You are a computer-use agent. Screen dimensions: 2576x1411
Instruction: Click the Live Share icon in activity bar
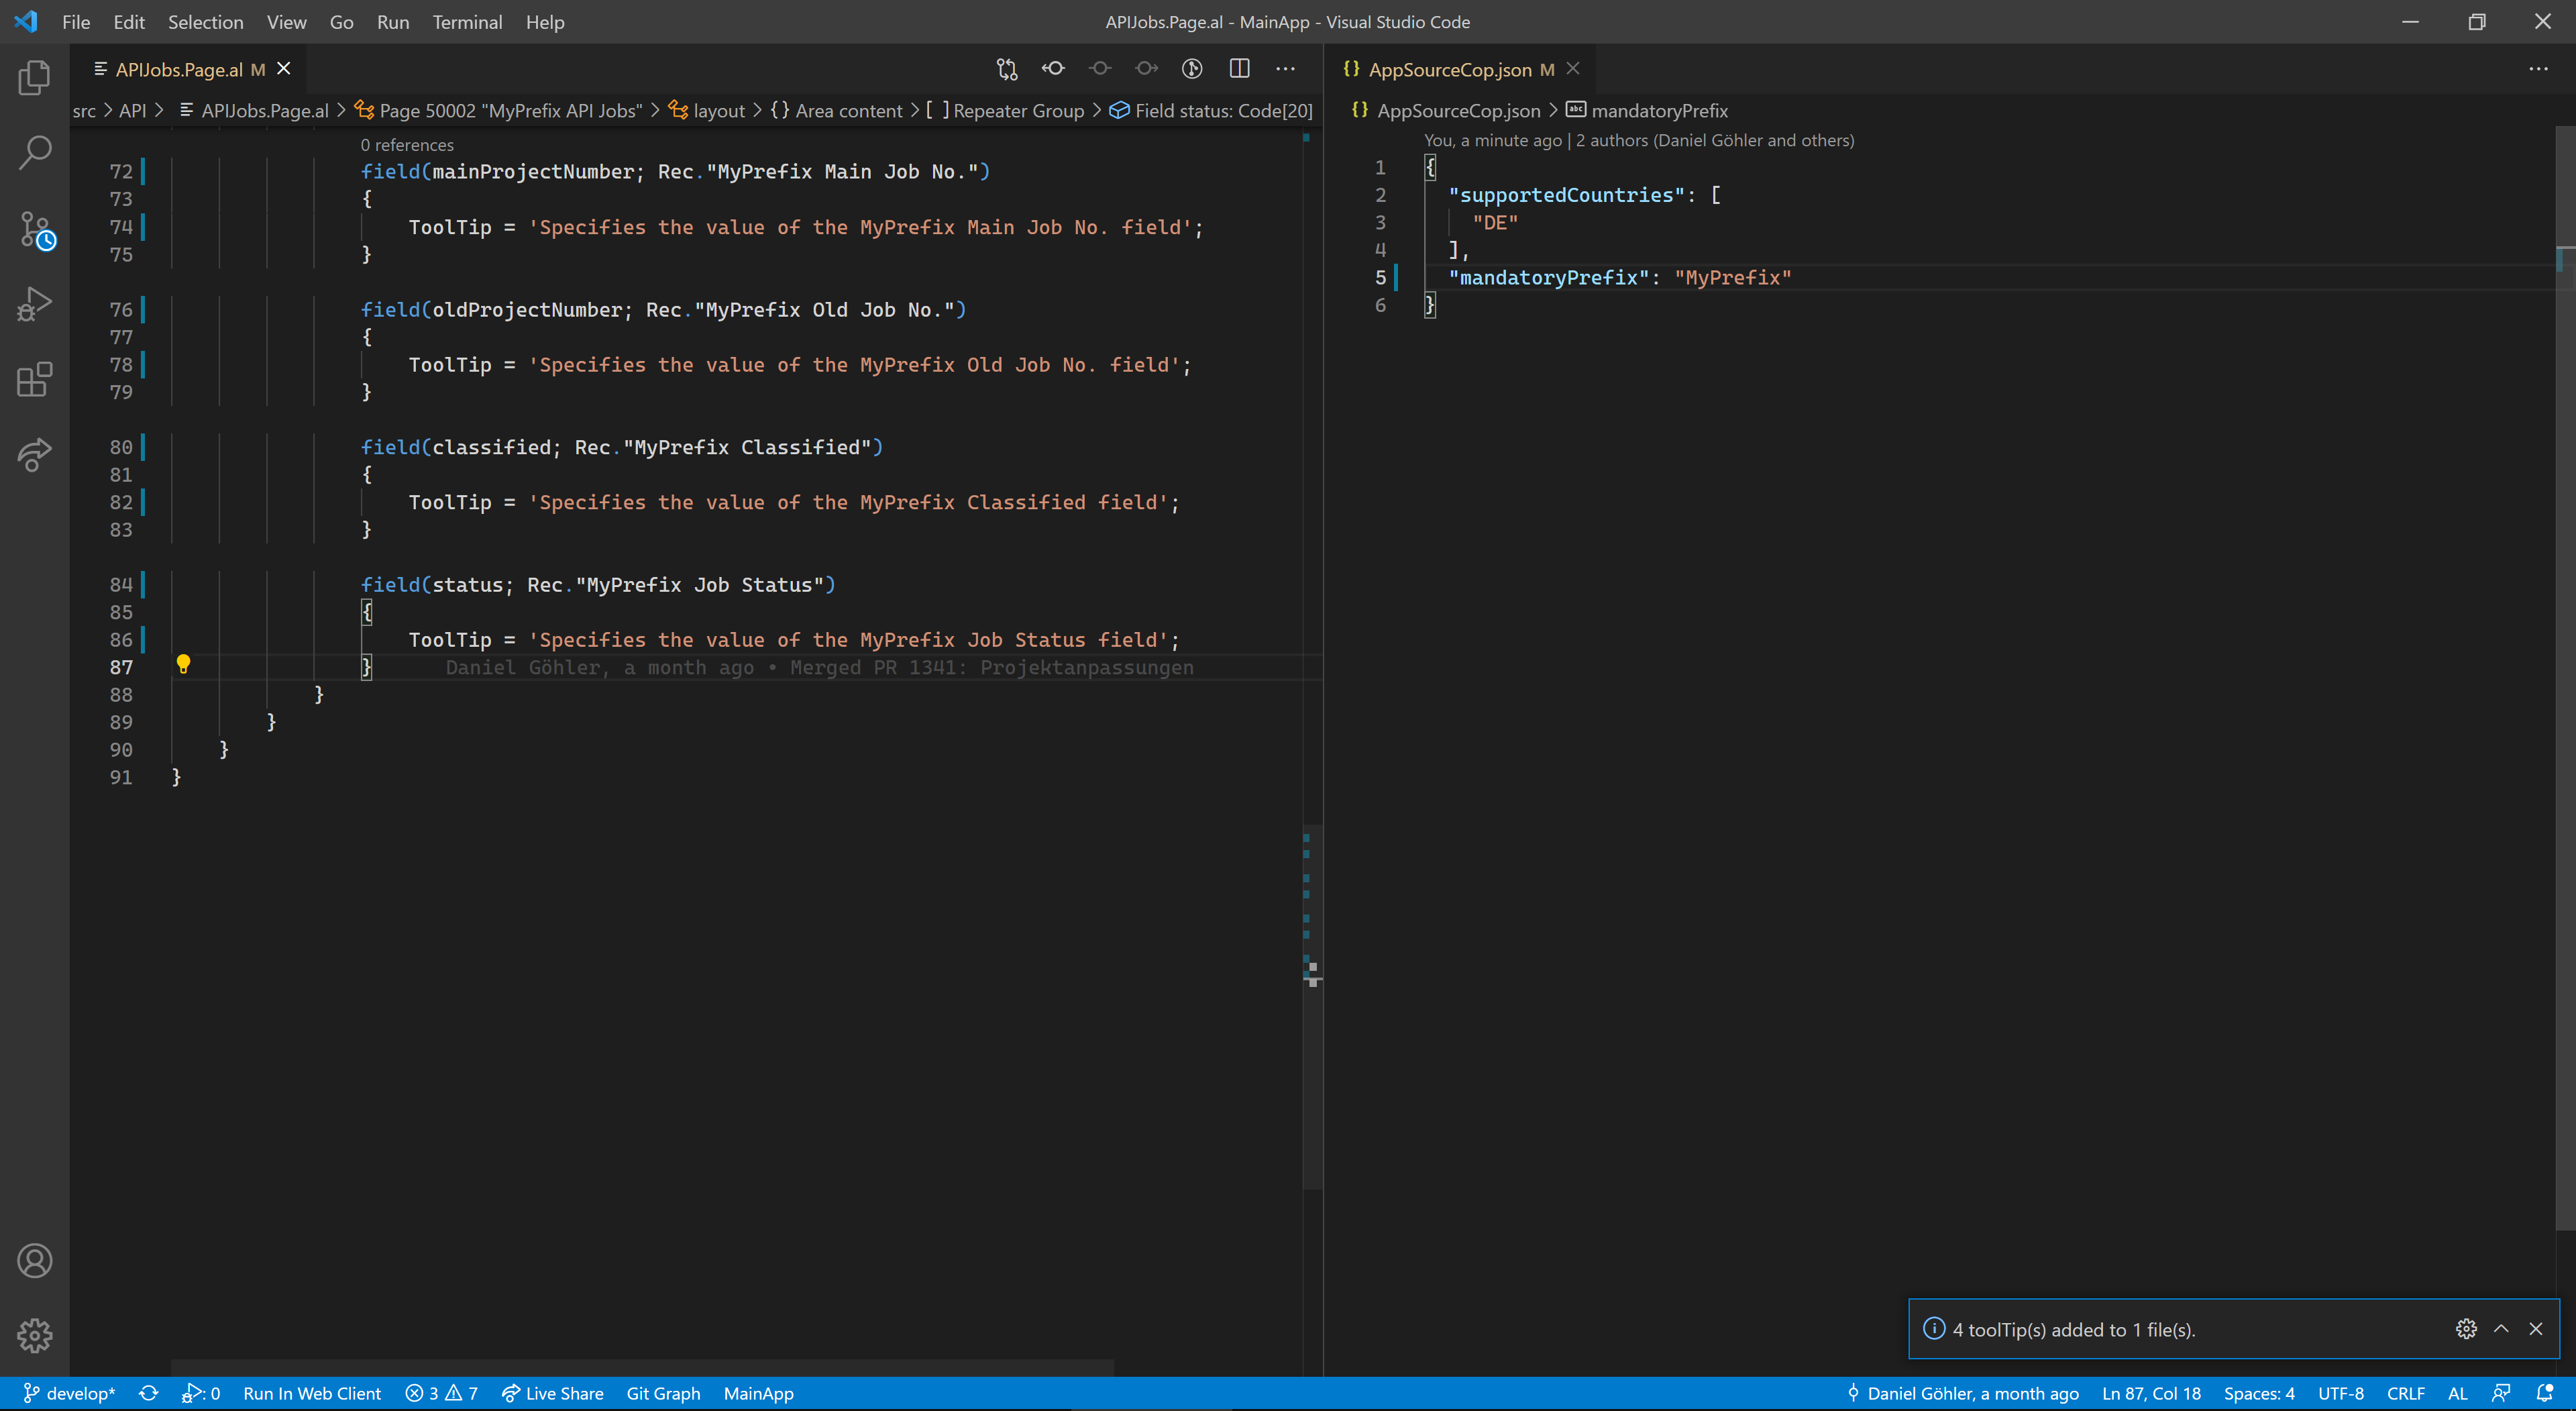(x=34, y=455)
